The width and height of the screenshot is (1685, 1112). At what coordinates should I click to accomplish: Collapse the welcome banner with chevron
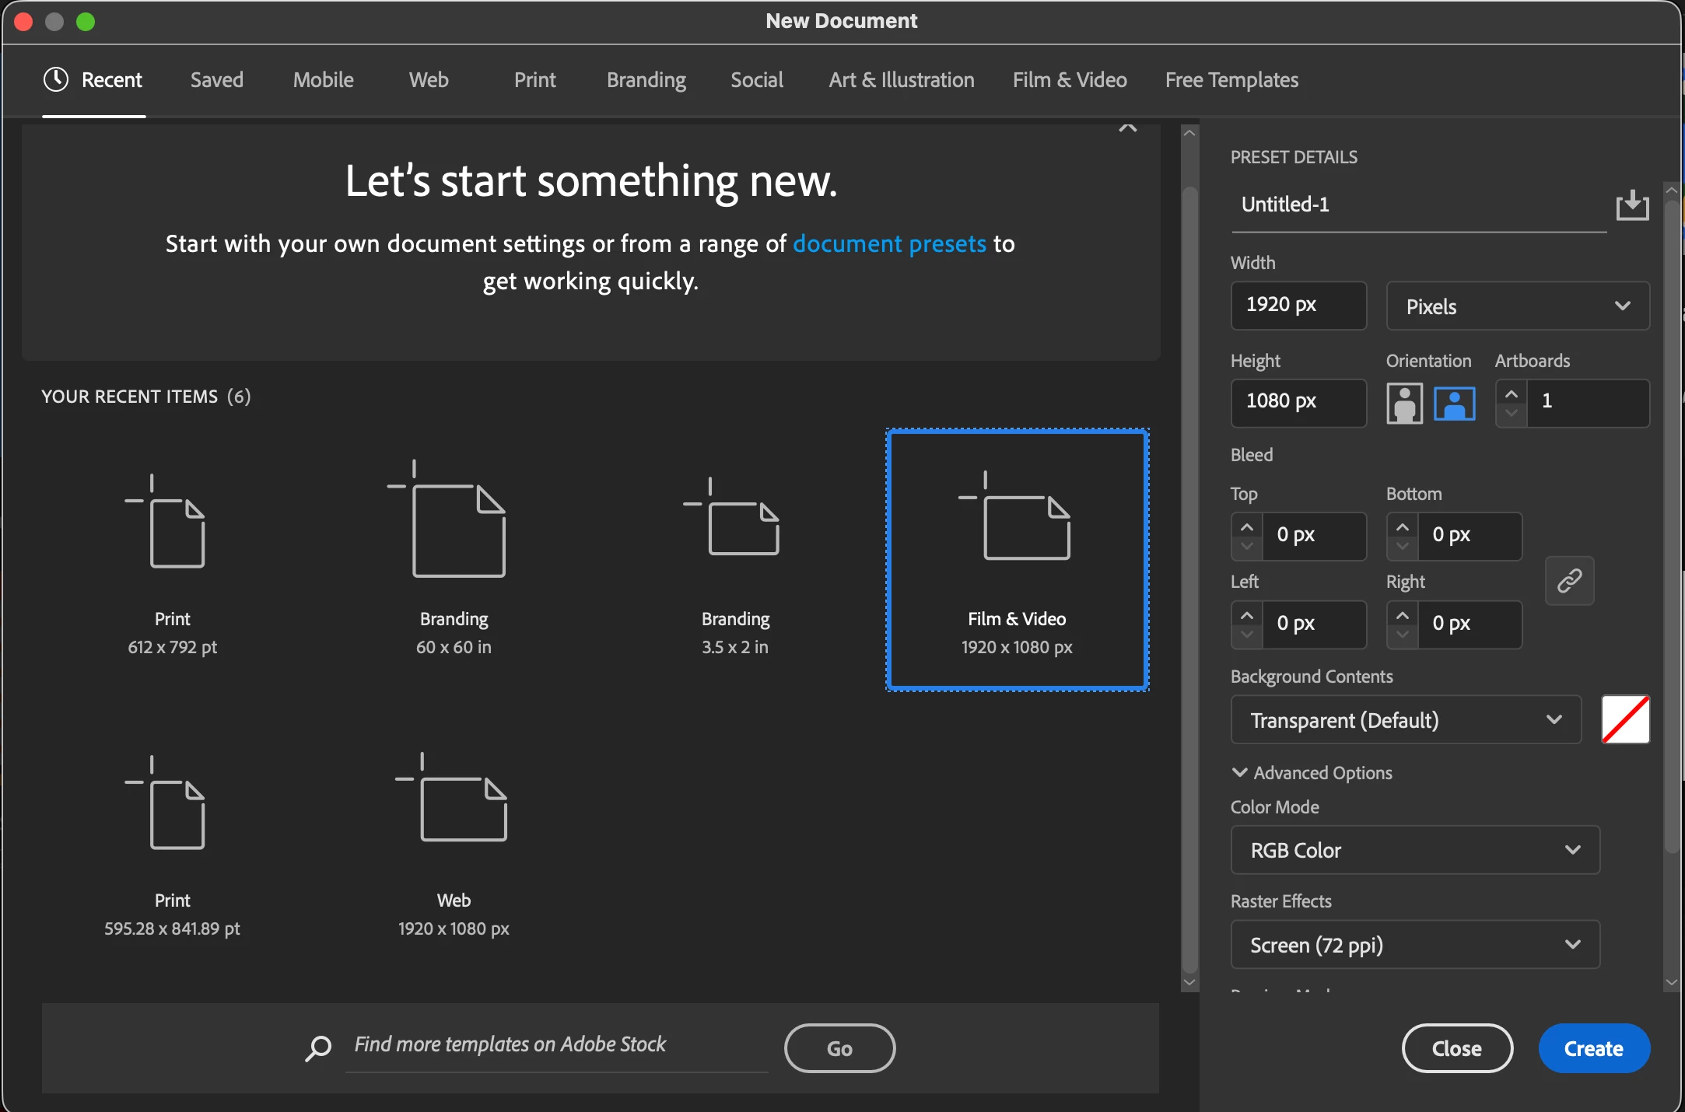[x=1127, y=127]
